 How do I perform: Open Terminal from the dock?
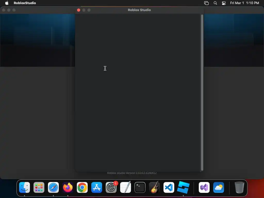(x=140, y=187)
